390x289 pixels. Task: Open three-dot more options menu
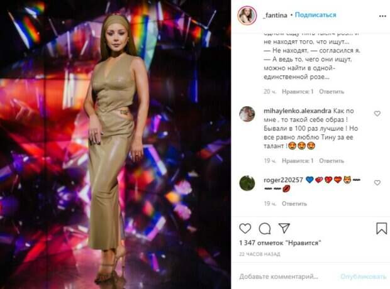[x=382, y=16]
